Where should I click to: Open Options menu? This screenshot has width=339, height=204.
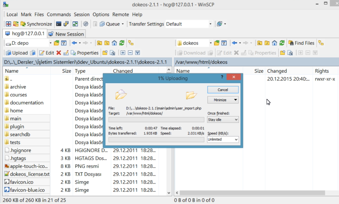[101, 14]
